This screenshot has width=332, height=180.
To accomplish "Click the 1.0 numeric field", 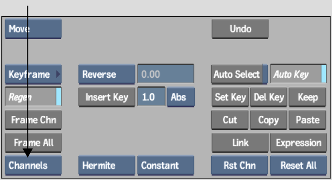I will pos(152,97).
